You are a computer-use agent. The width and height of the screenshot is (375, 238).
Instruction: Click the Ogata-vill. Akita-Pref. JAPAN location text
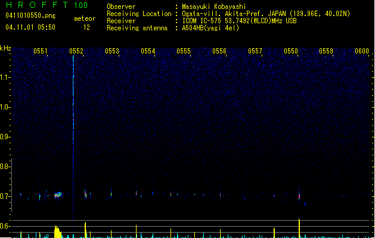click(x=266, y=14)
